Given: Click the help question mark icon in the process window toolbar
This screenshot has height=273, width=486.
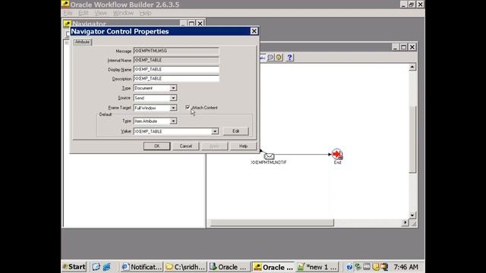Looking at the screenshot, I should point(289,58).
